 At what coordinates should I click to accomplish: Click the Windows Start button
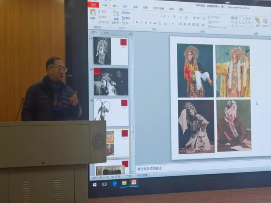tap(94, 184)
